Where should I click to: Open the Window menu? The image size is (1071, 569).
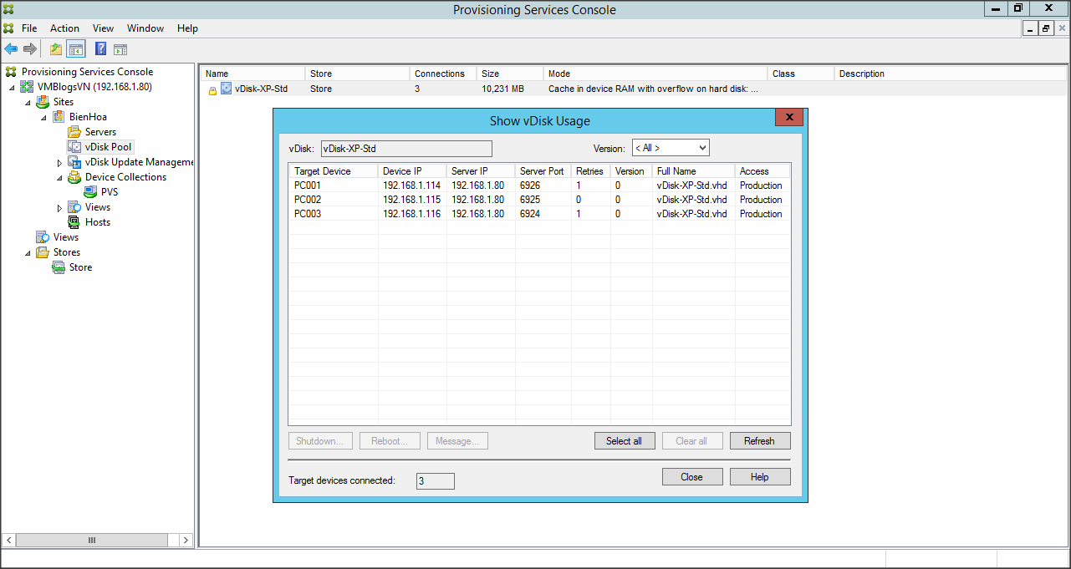click(x=145, y=28)
